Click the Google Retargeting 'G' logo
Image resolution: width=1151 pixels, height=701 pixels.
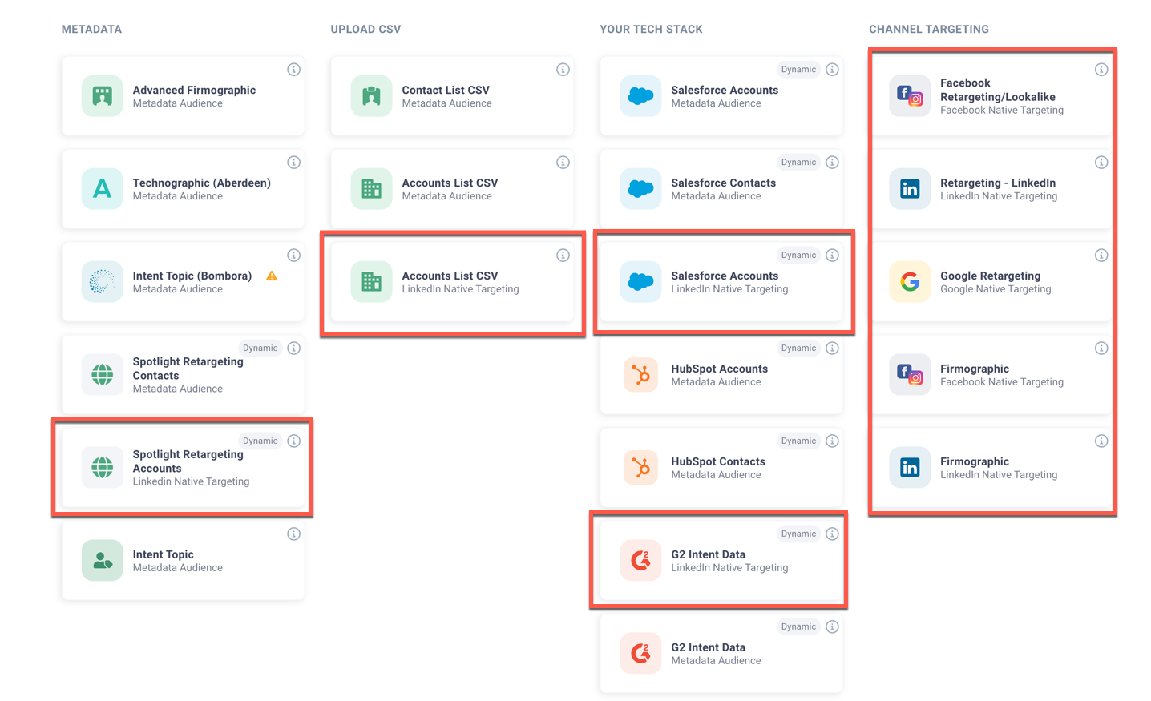click(x=910, y=282)
